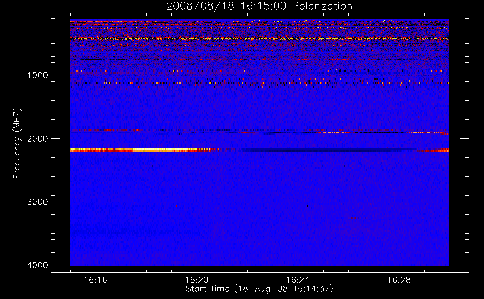Image resolution: width=484 pixels, height=299 pixels.
Task: Click the 16:28 time tick label
Action: click(x=399, y=280)
